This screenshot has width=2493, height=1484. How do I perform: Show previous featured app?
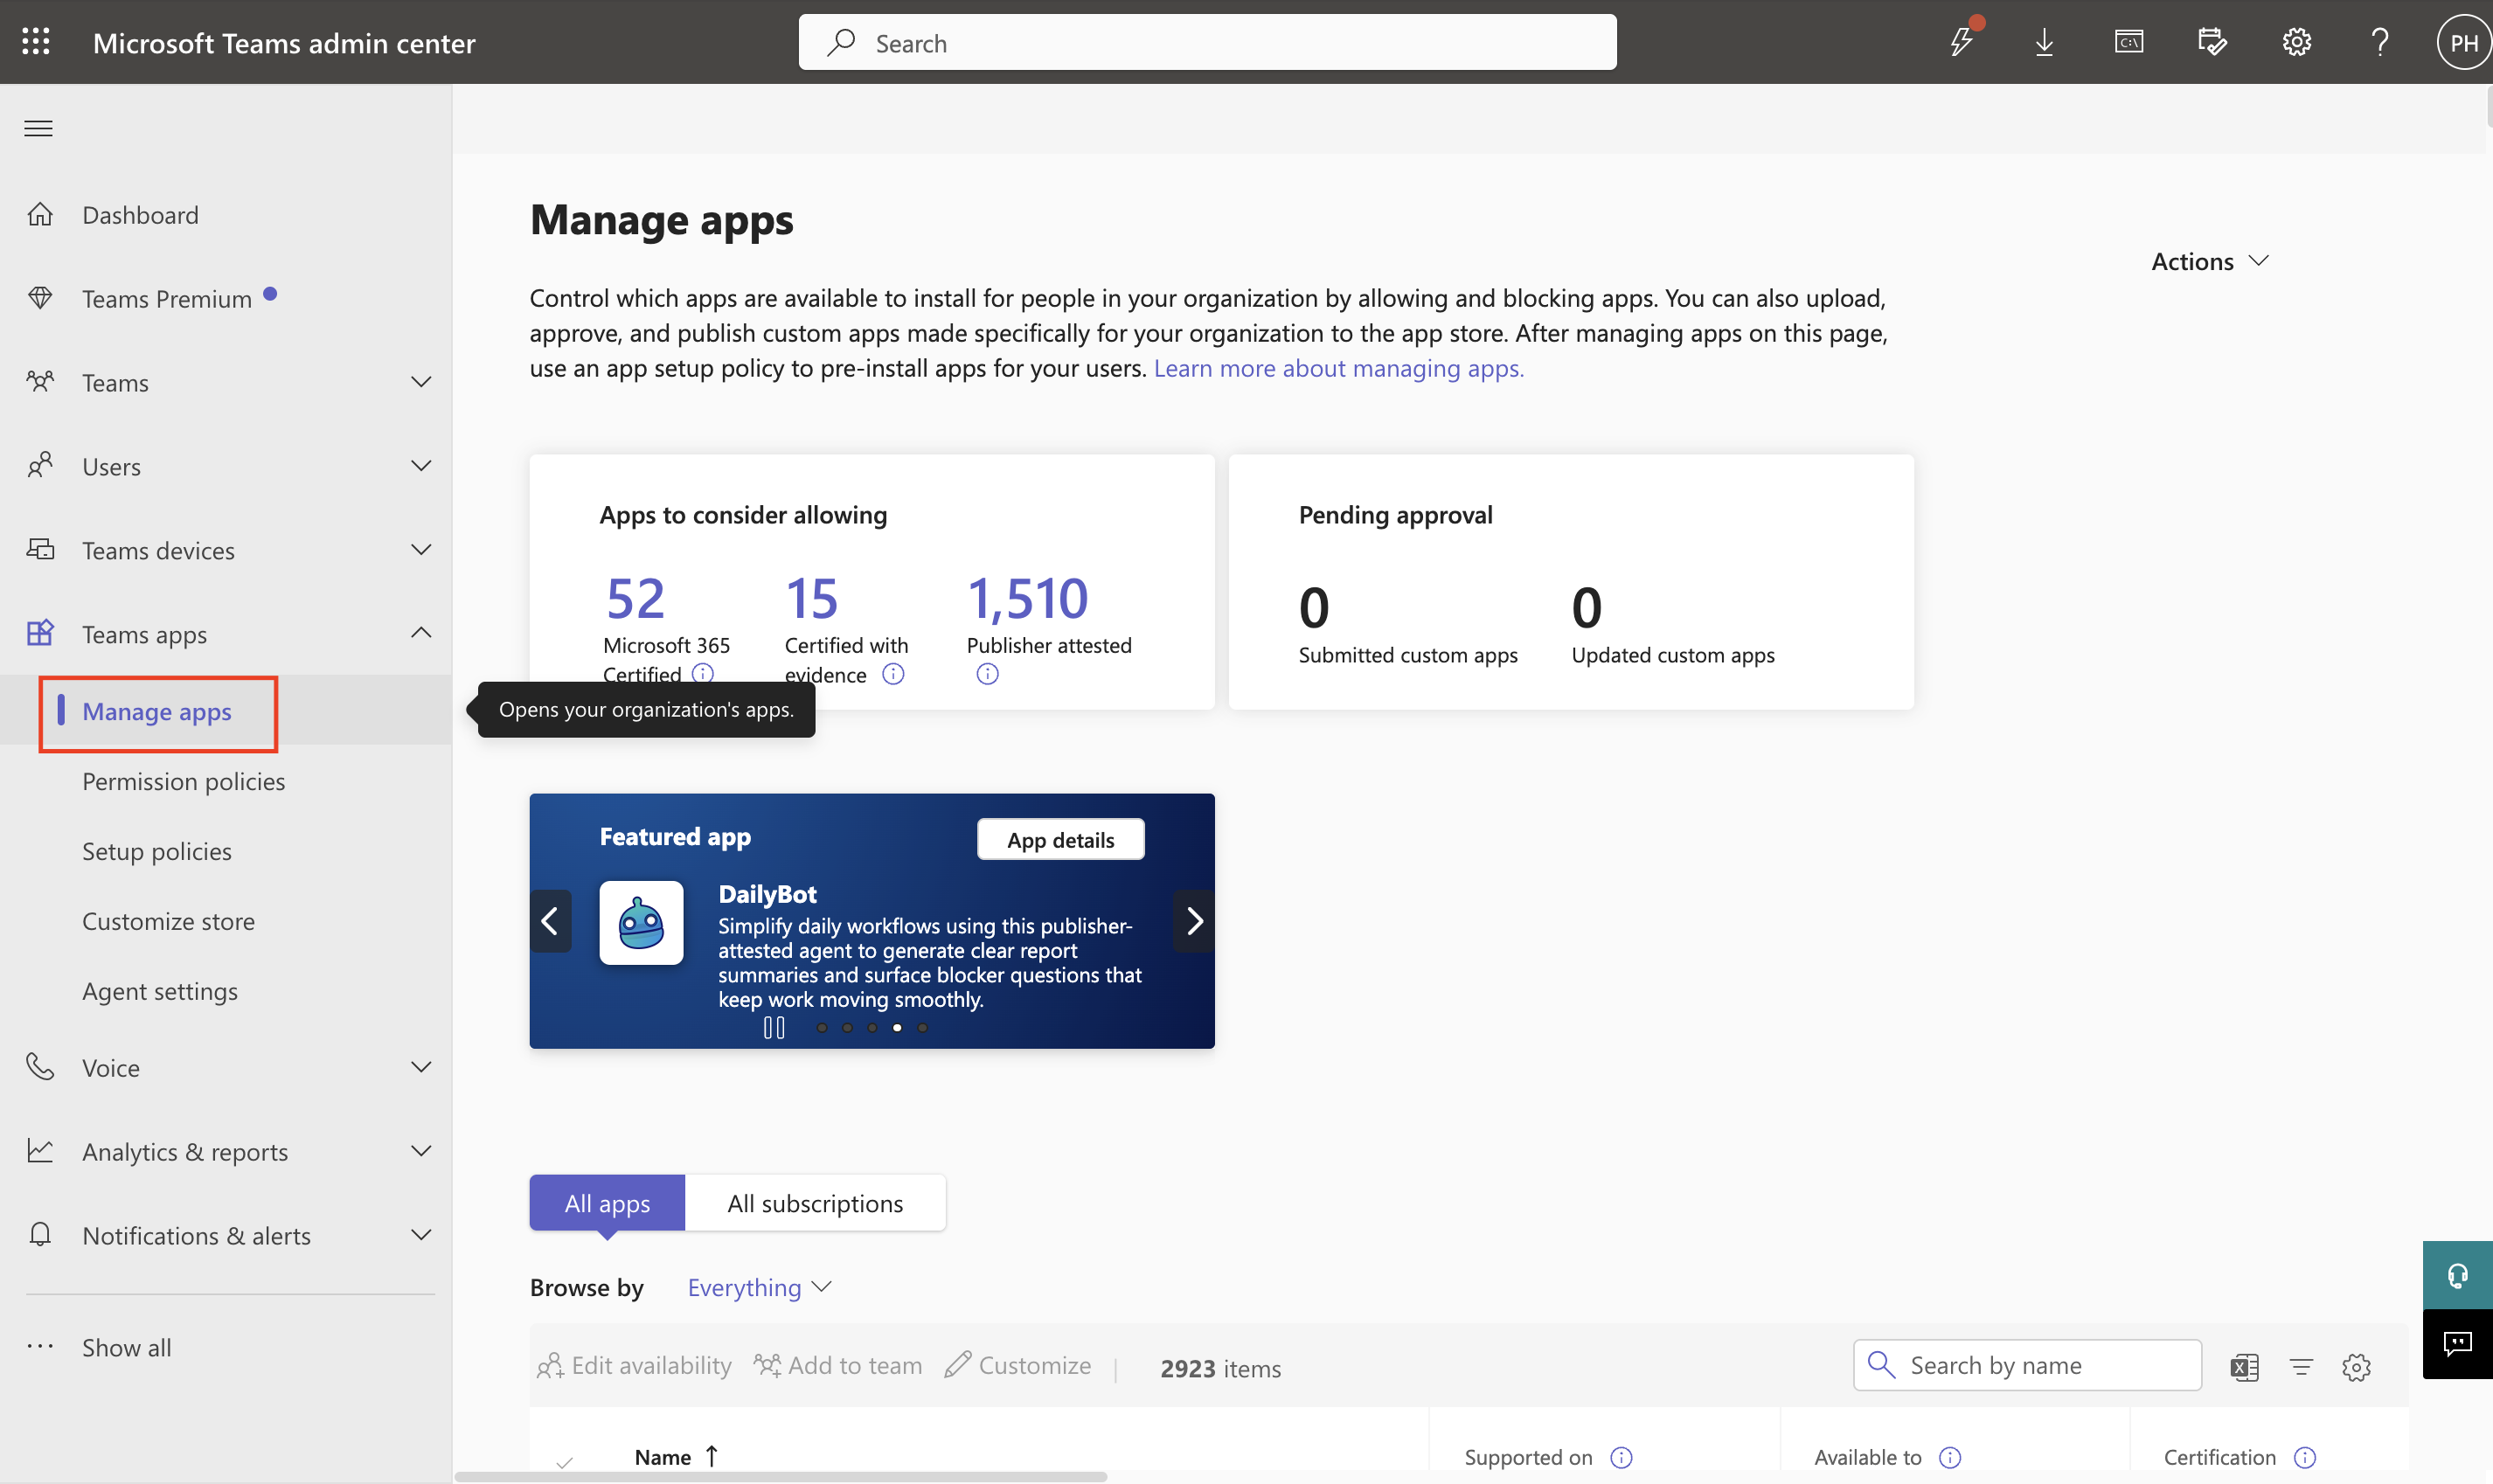tap(550, 921)
